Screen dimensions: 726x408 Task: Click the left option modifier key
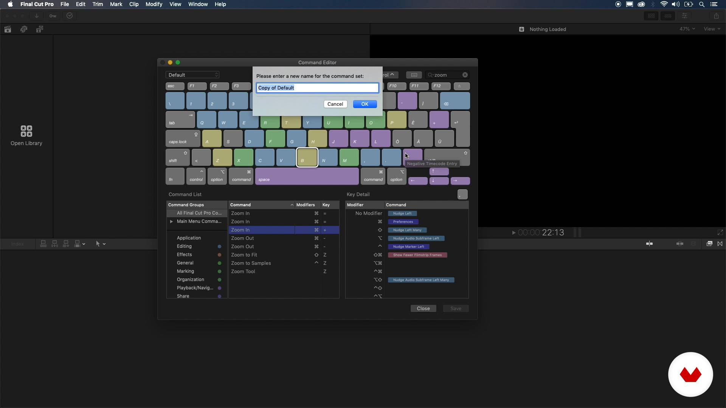click(217, 176)
